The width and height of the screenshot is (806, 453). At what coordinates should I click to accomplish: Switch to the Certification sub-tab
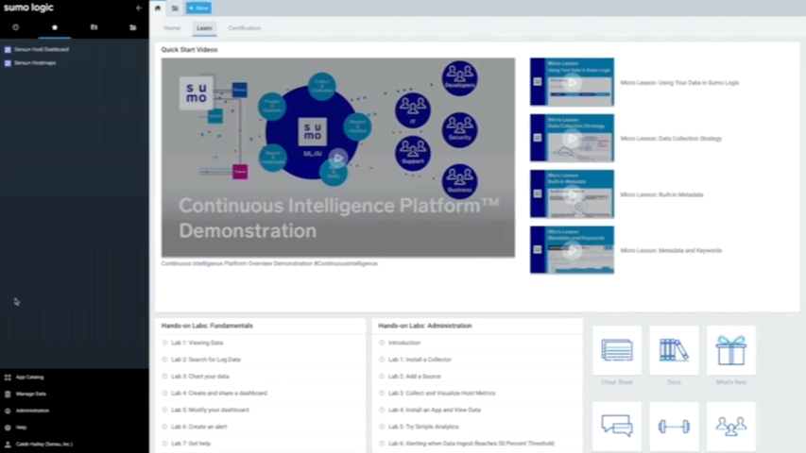(245, 28)
